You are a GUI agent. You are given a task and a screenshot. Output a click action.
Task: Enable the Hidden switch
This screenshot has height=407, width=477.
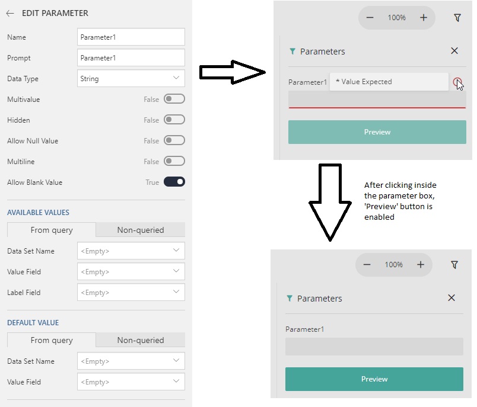coord(174,120)
